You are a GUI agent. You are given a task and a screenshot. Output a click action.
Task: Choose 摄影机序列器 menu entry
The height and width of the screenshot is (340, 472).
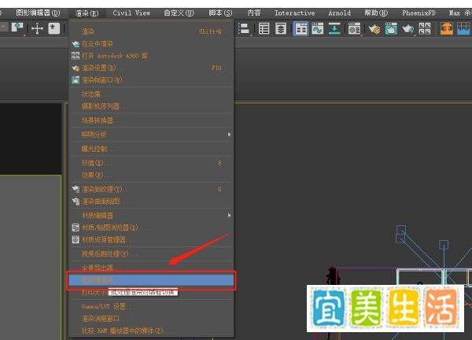tap(151, 106)
